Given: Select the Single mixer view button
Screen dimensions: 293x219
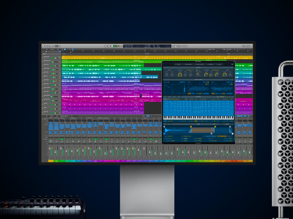Looking at the screenshot, I should [143, 116].
